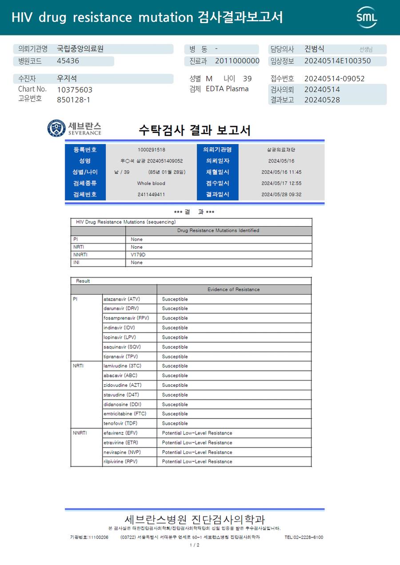Screen dimensions: 400x565
Task: Click the 병원코드 value 45436
Action: tap(68, 61)
